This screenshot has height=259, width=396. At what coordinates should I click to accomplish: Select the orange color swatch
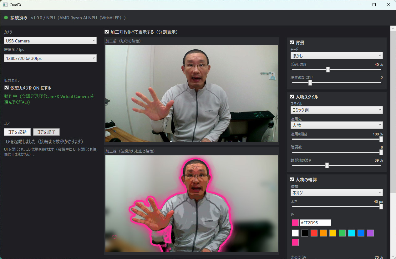click(323, 233)
